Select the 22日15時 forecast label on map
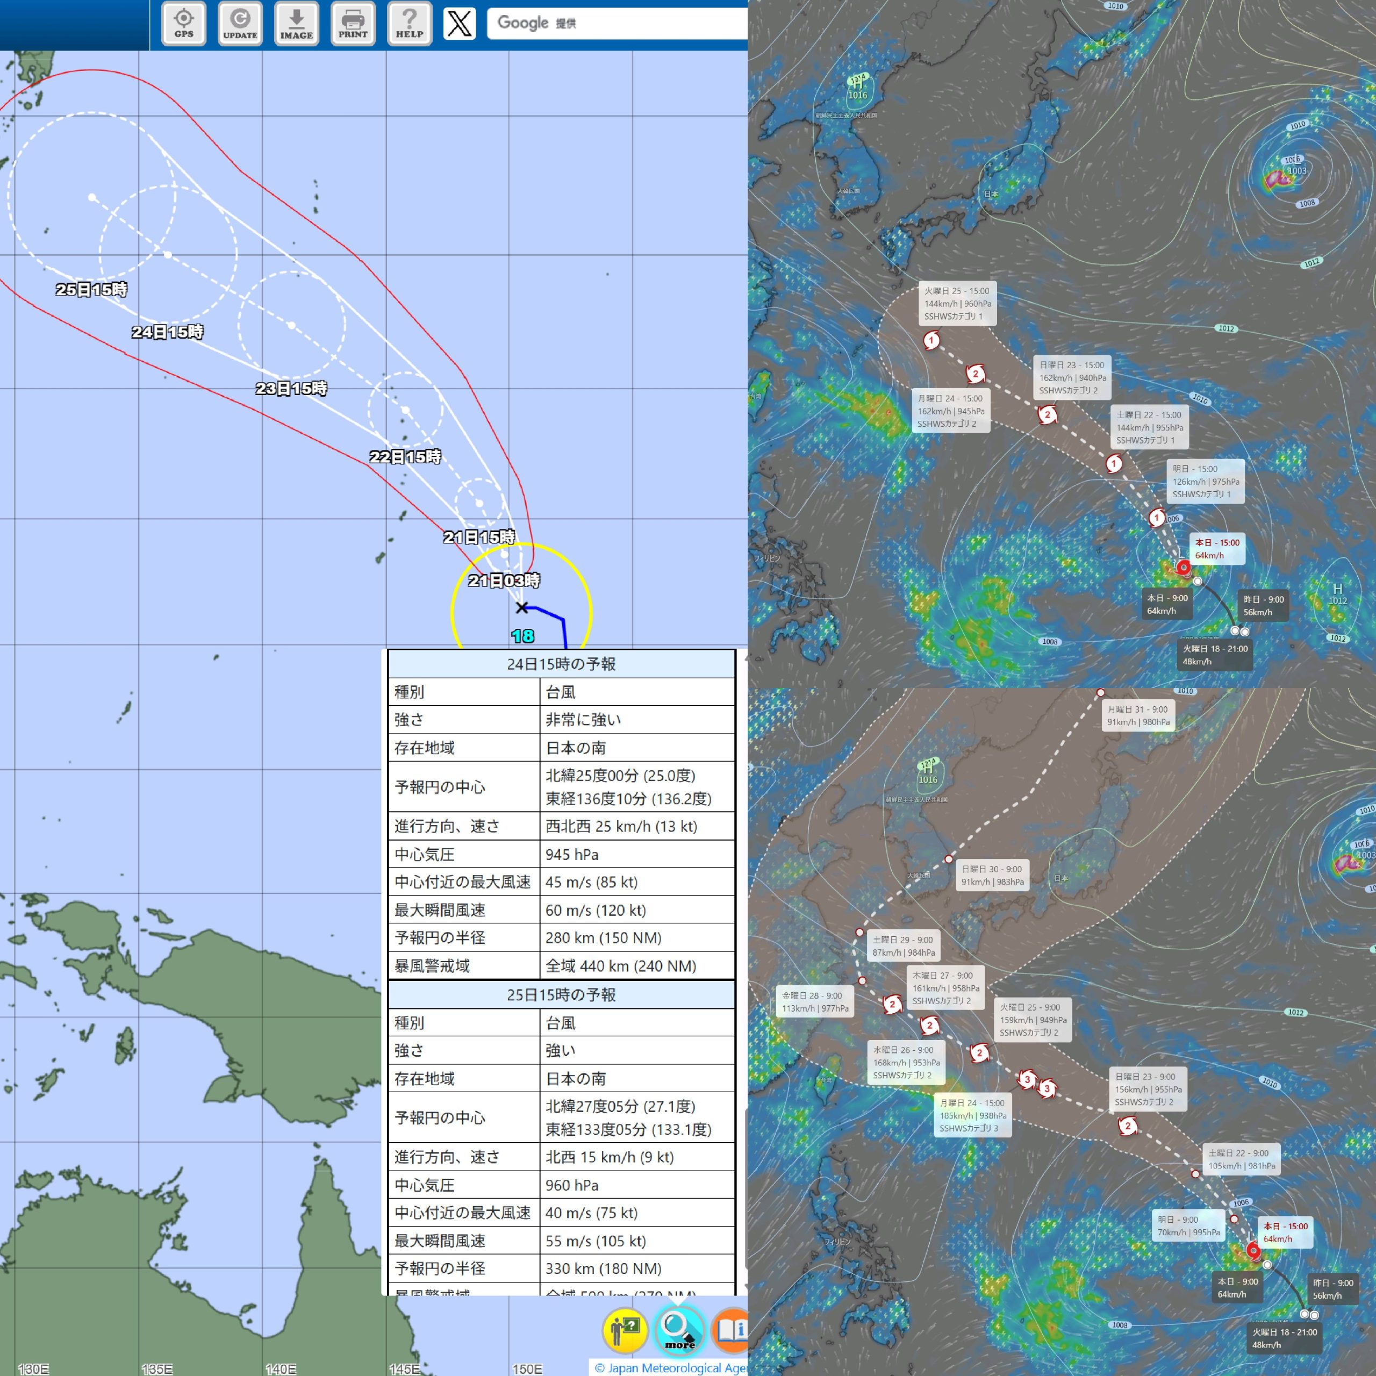The image size is (1376, 1376). (405, 456)
